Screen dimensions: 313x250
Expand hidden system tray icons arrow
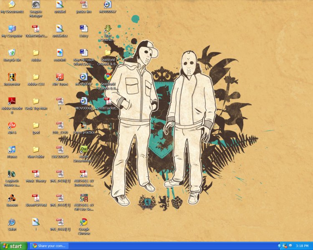(280, 246)
